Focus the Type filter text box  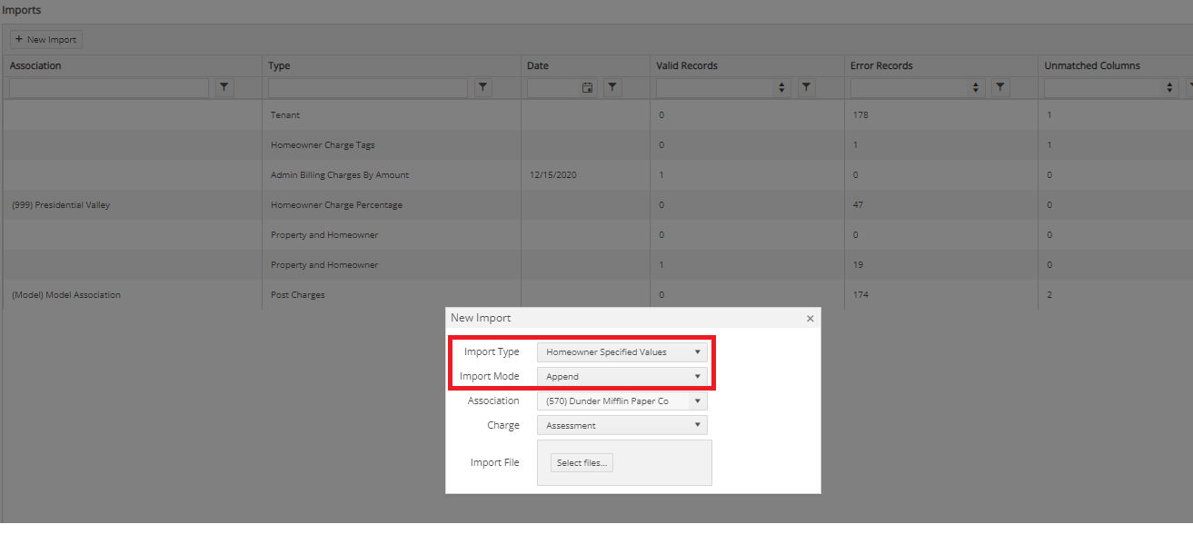click(368, 87)
